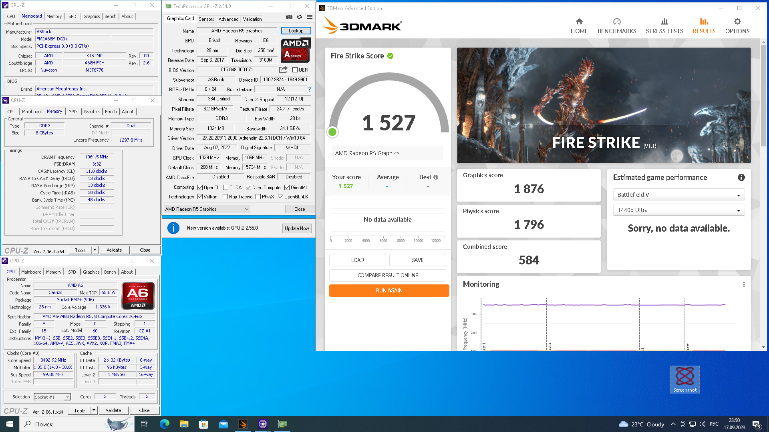Click the language indicator РУС
Screen dimensions: 769x432
click(714, 424)
